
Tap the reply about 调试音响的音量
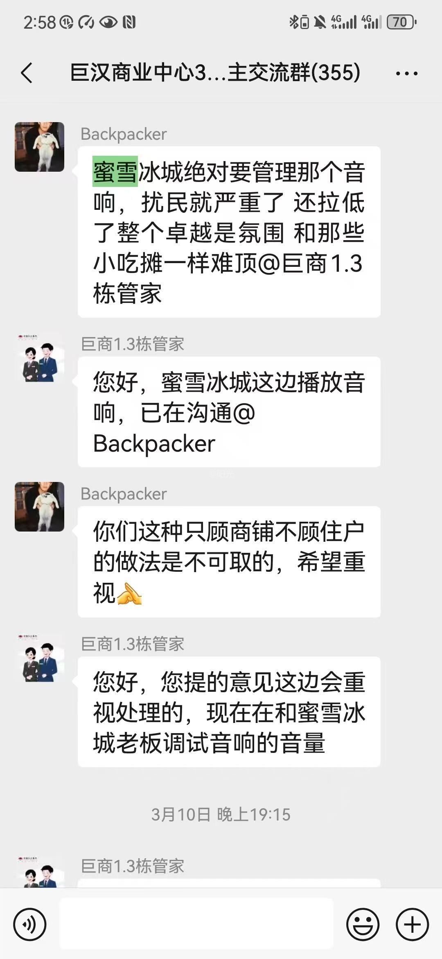pyautogui.click(x=229, y=712)
